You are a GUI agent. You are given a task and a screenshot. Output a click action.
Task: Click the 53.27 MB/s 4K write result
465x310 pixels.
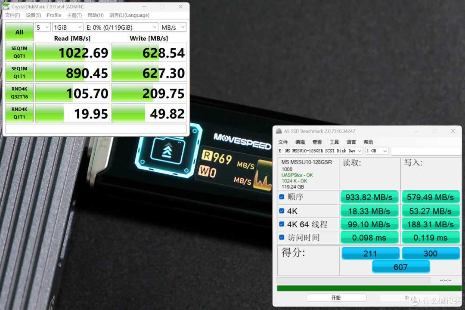pos(431,211)
